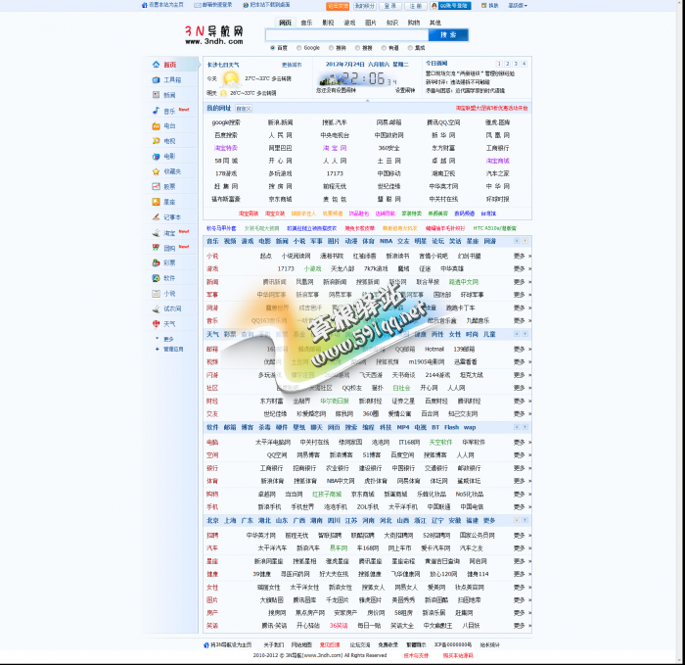Open the 星座 horoscope icon in sidebar
Screen dimensions: 685x665
pyautogui.click(x=156, y=202)
